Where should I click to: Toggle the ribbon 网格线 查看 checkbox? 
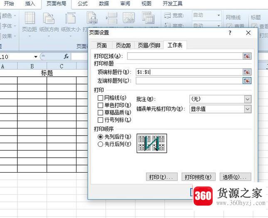229,26
